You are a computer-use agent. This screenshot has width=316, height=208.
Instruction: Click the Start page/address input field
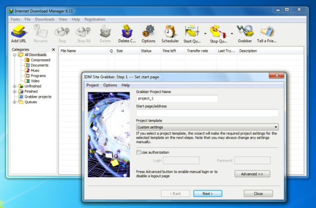coord(207,113)
